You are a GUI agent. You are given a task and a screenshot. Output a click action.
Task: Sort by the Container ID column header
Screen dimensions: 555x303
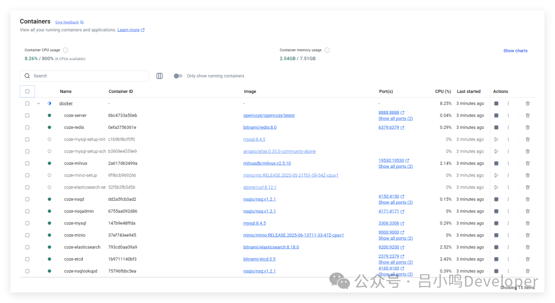click(x=121, y=91)
